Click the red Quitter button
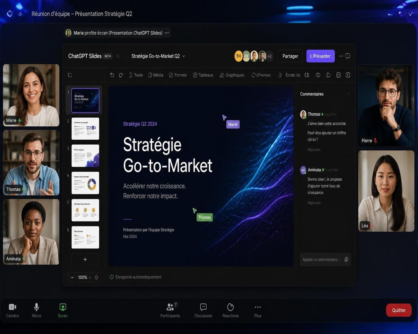The image size is (418, 334). click(399, 310)
